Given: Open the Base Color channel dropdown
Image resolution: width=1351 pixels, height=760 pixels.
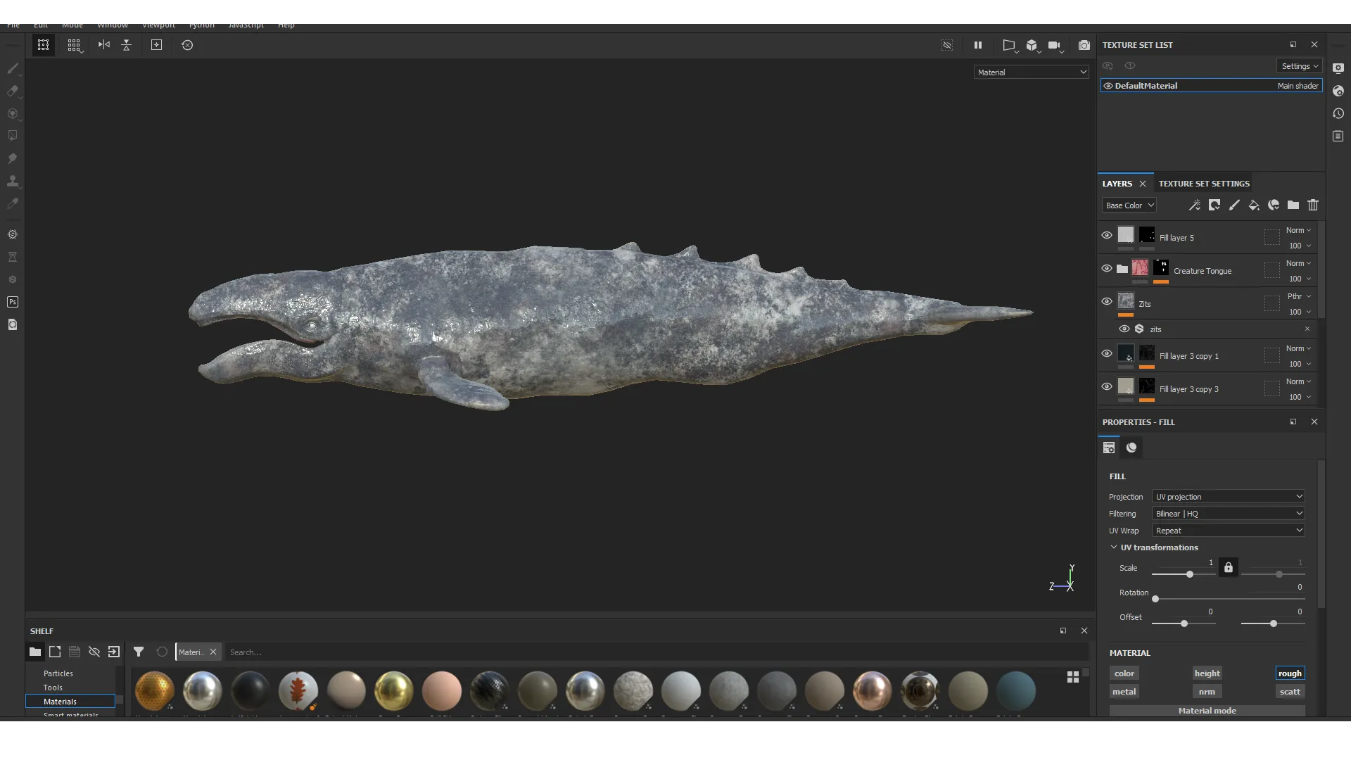Looking at the screenshot, I should click(x=1129, y=205).
